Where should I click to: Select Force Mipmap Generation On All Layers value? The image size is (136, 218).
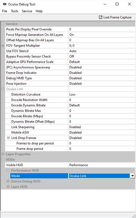[x=102, y=35]
